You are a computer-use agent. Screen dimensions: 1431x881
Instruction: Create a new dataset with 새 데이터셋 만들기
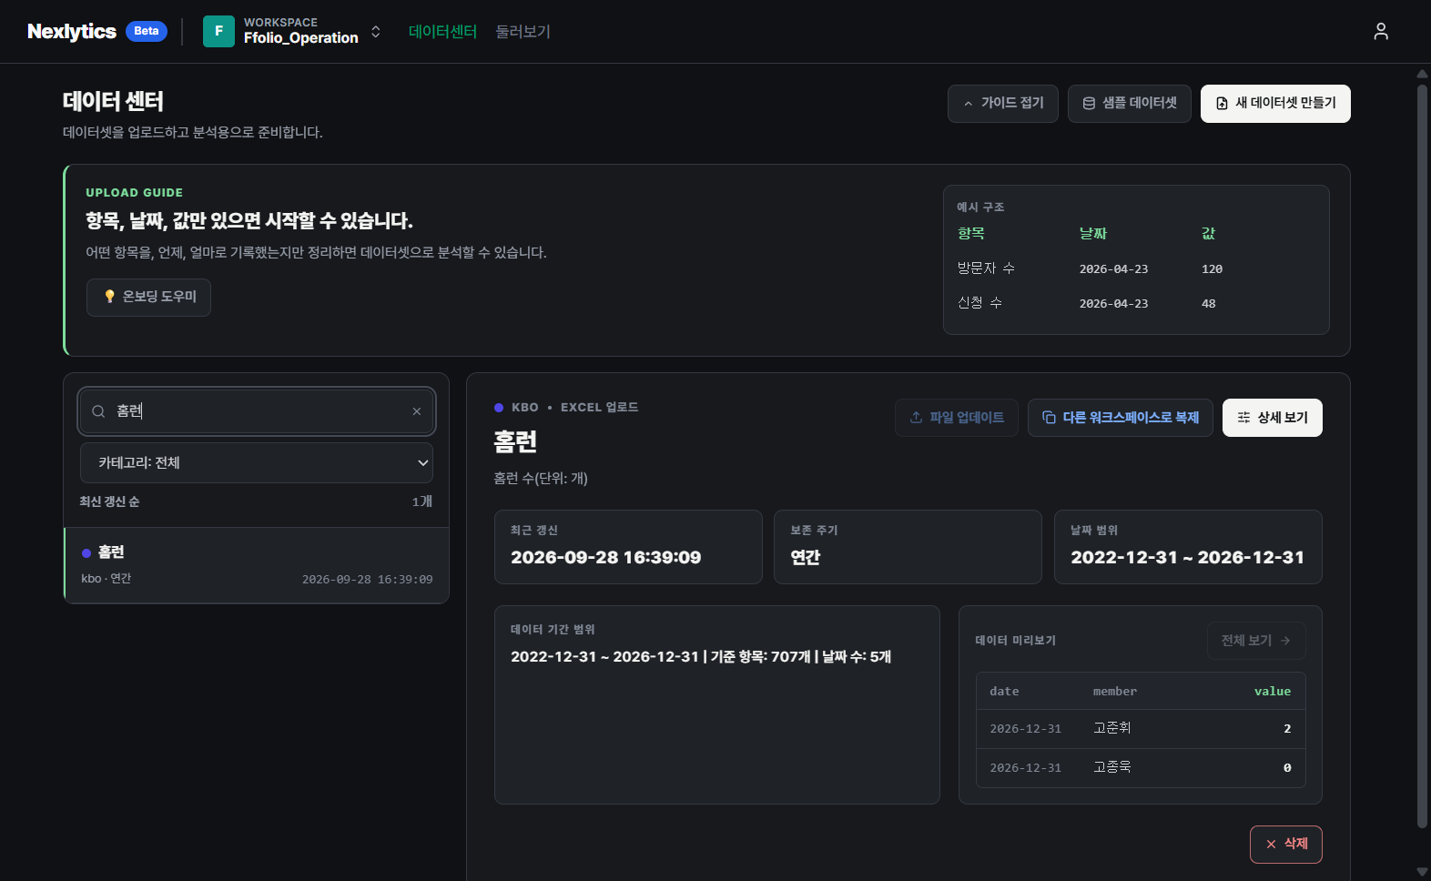tap(1275, 103)
